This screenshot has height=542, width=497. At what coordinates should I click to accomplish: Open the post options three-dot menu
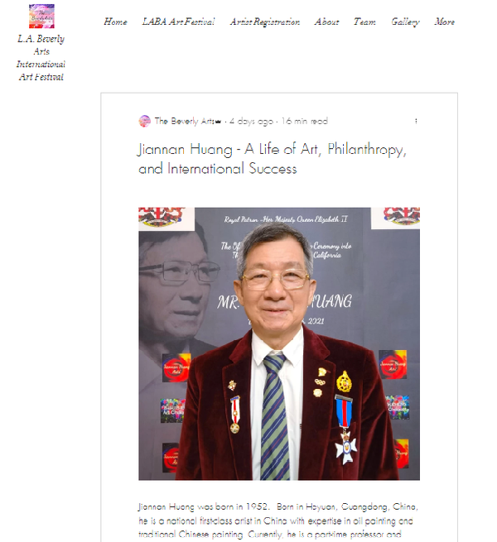tap(416, 121)
